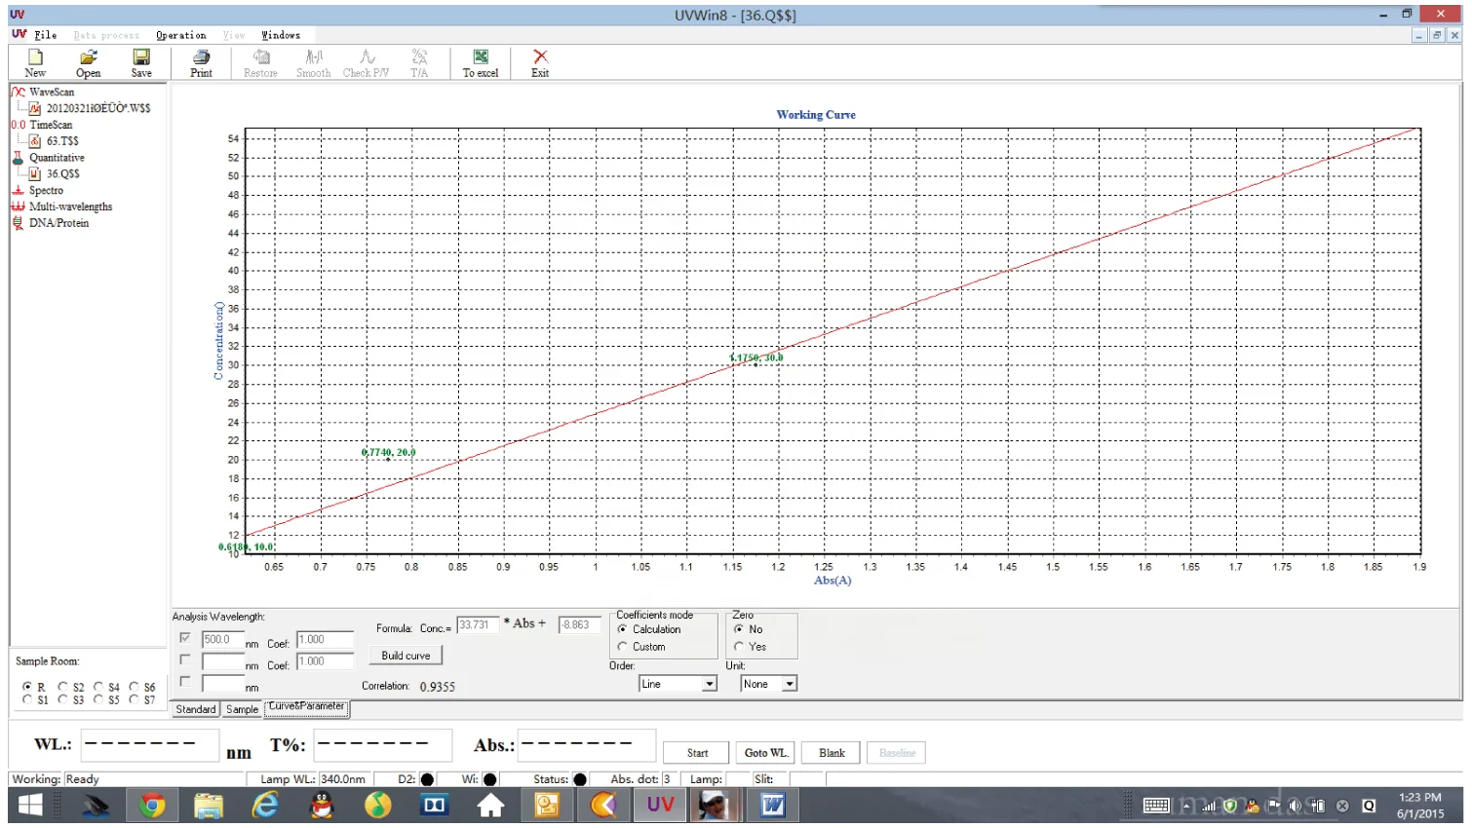Viewport: 1472px width, 828px height.
Task: Create a new file with New
Action: coord(35,63)
